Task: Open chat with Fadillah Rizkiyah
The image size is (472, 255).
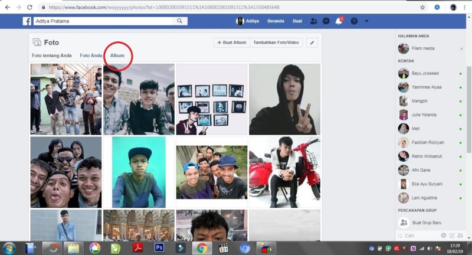Action: click(x=428, y=142)
